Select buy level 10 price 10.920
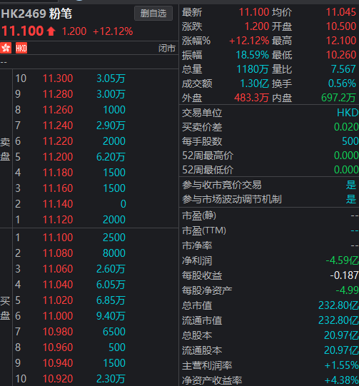359x386 pixels. click(58, 379)
